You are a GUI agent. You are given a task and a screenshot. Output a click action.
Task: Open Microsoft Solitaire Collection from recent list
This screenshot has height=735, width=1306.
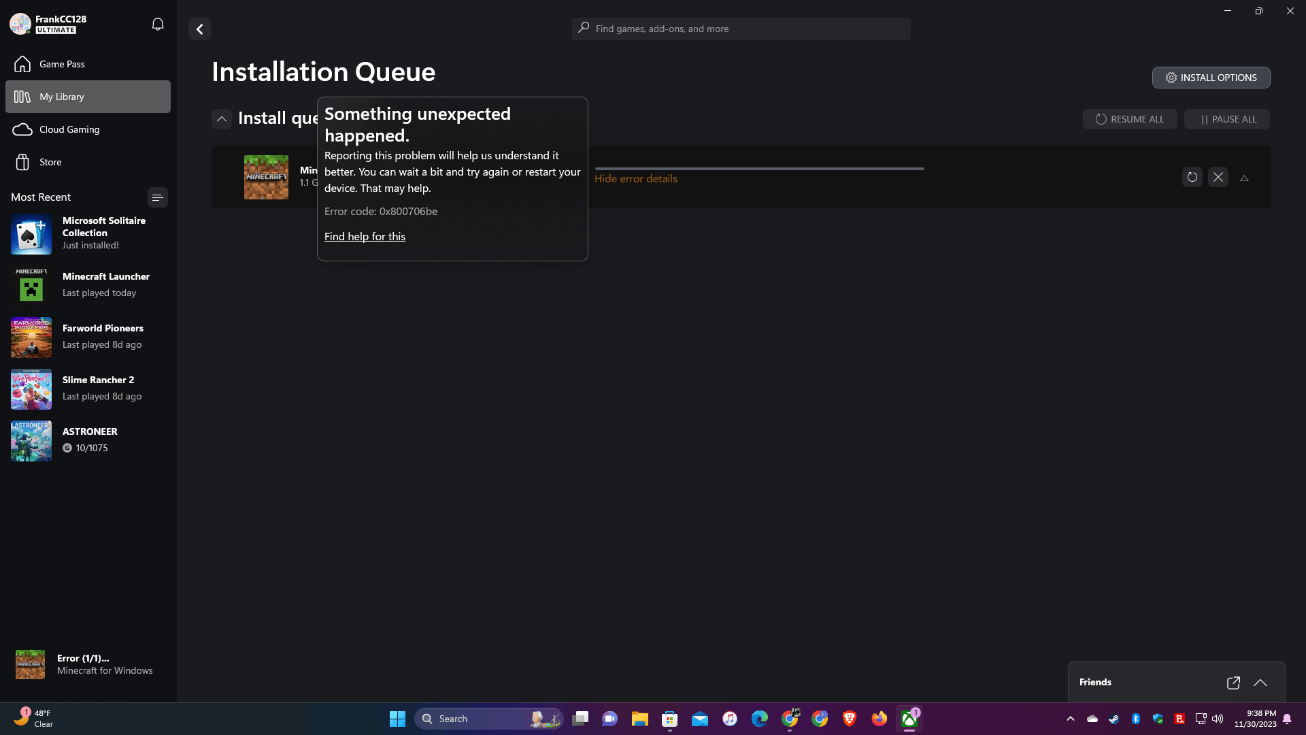(88, 233)
